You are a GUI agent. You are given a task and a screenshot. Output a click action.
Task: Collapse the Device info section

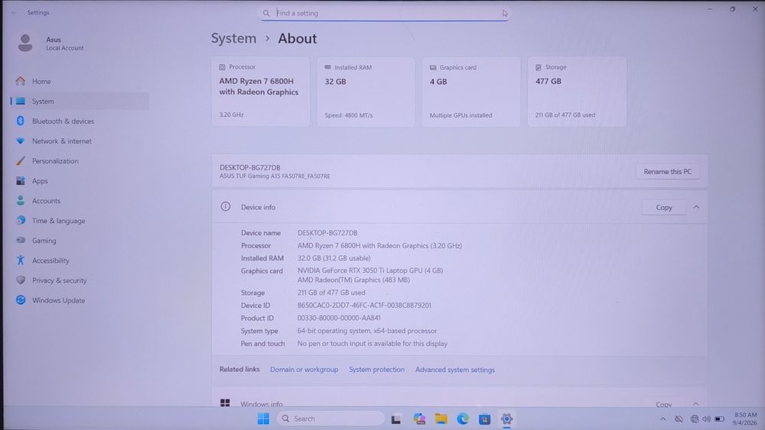(x=696, y=207)
